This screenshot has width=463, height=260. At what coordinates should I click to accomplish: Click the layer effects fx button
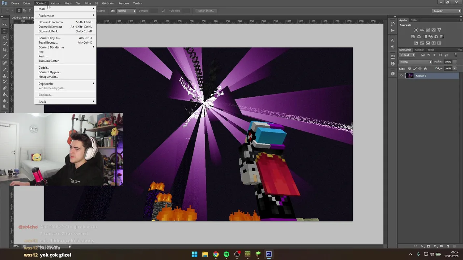[x=422, y=246]
